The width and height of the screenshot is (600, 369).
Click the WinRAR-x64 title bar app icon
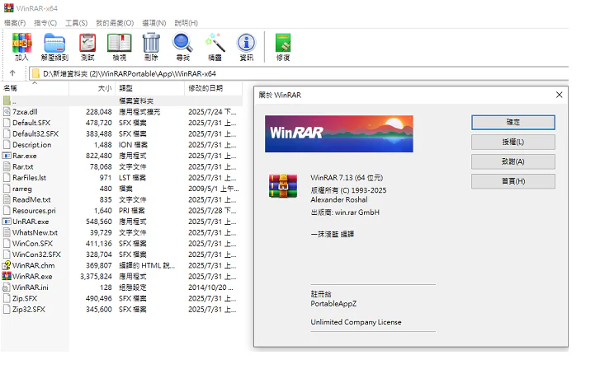click(9, 8)
